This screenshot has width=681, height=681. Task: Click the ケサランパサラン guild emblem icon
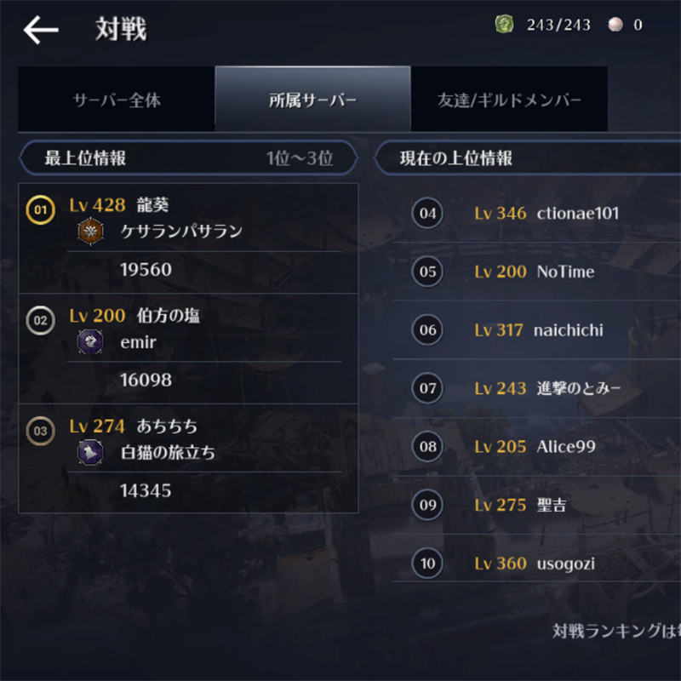coord(90,231)
